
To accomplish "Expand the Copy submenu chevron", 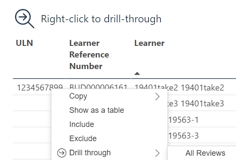I will click(157, 97).
